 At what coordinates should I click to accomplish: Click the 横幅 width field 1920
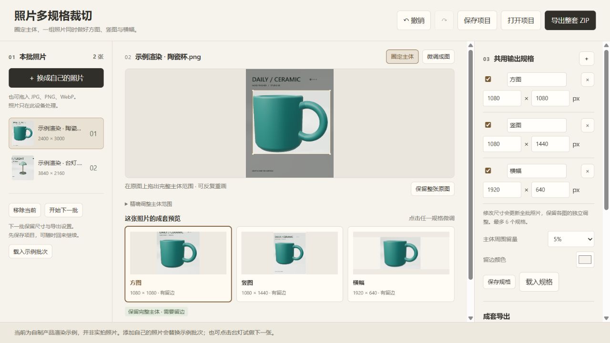[x=502, y=190]
